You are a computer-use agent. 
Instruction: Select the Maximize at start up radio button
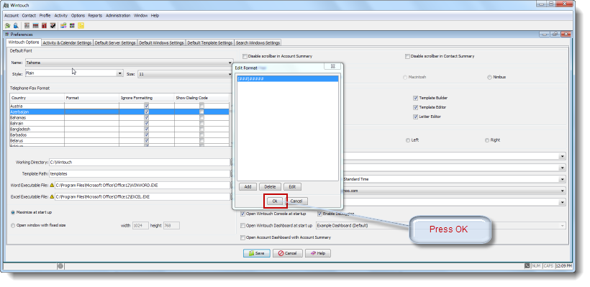tap(13, 212)
